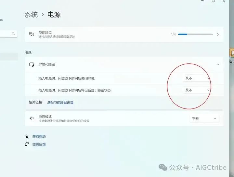
Task: Open the 提供反馈 link
Action: tap(39, 144)
